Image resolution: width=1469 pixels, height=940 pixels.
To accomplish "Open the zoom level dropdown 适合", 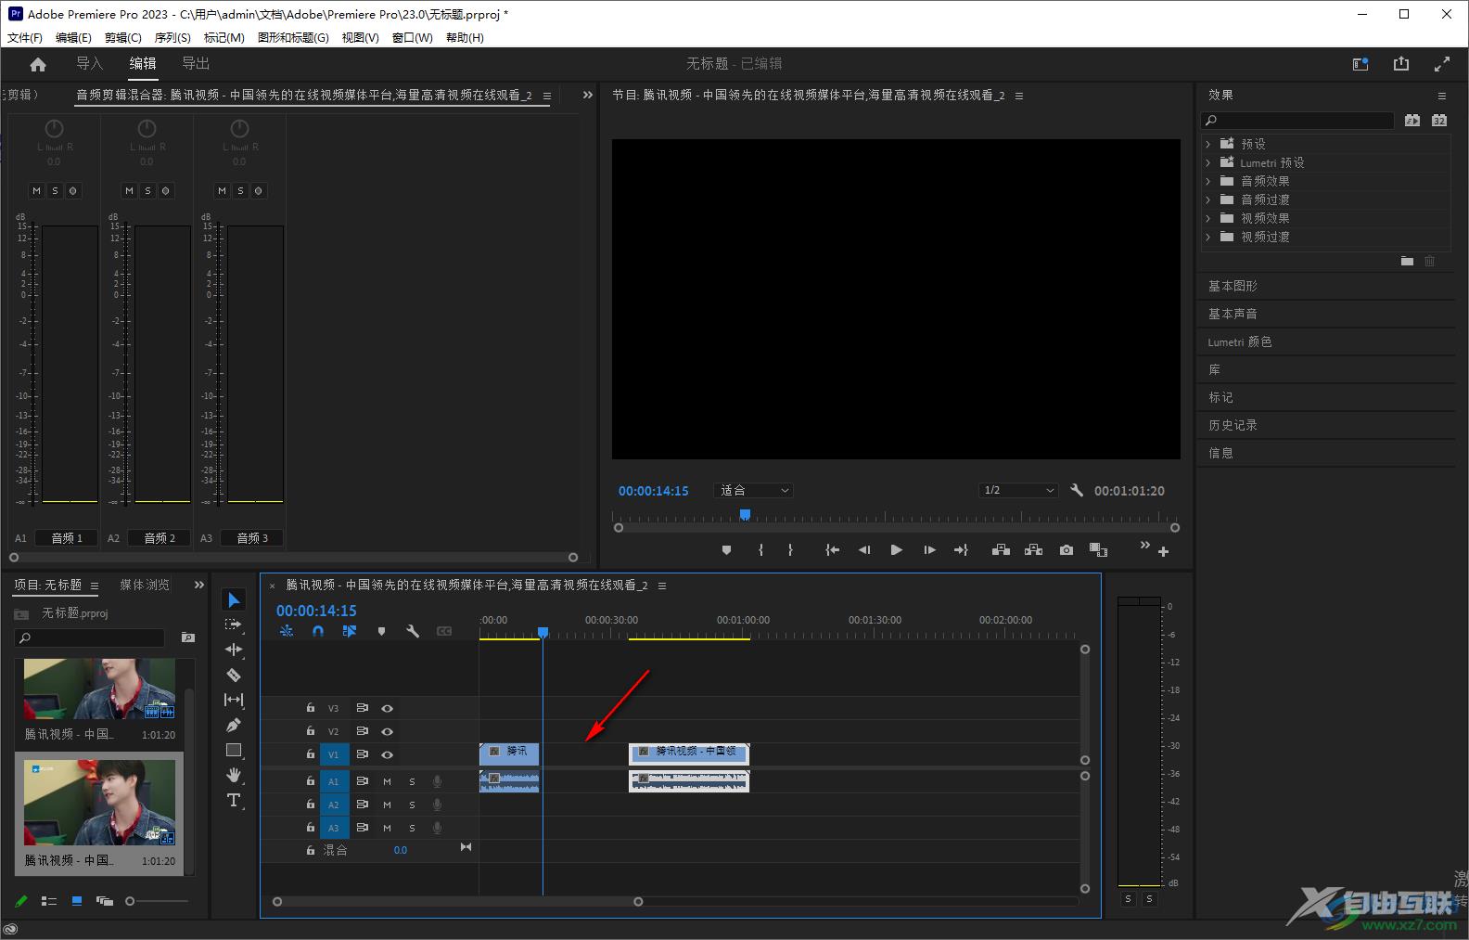I will 754,490.
